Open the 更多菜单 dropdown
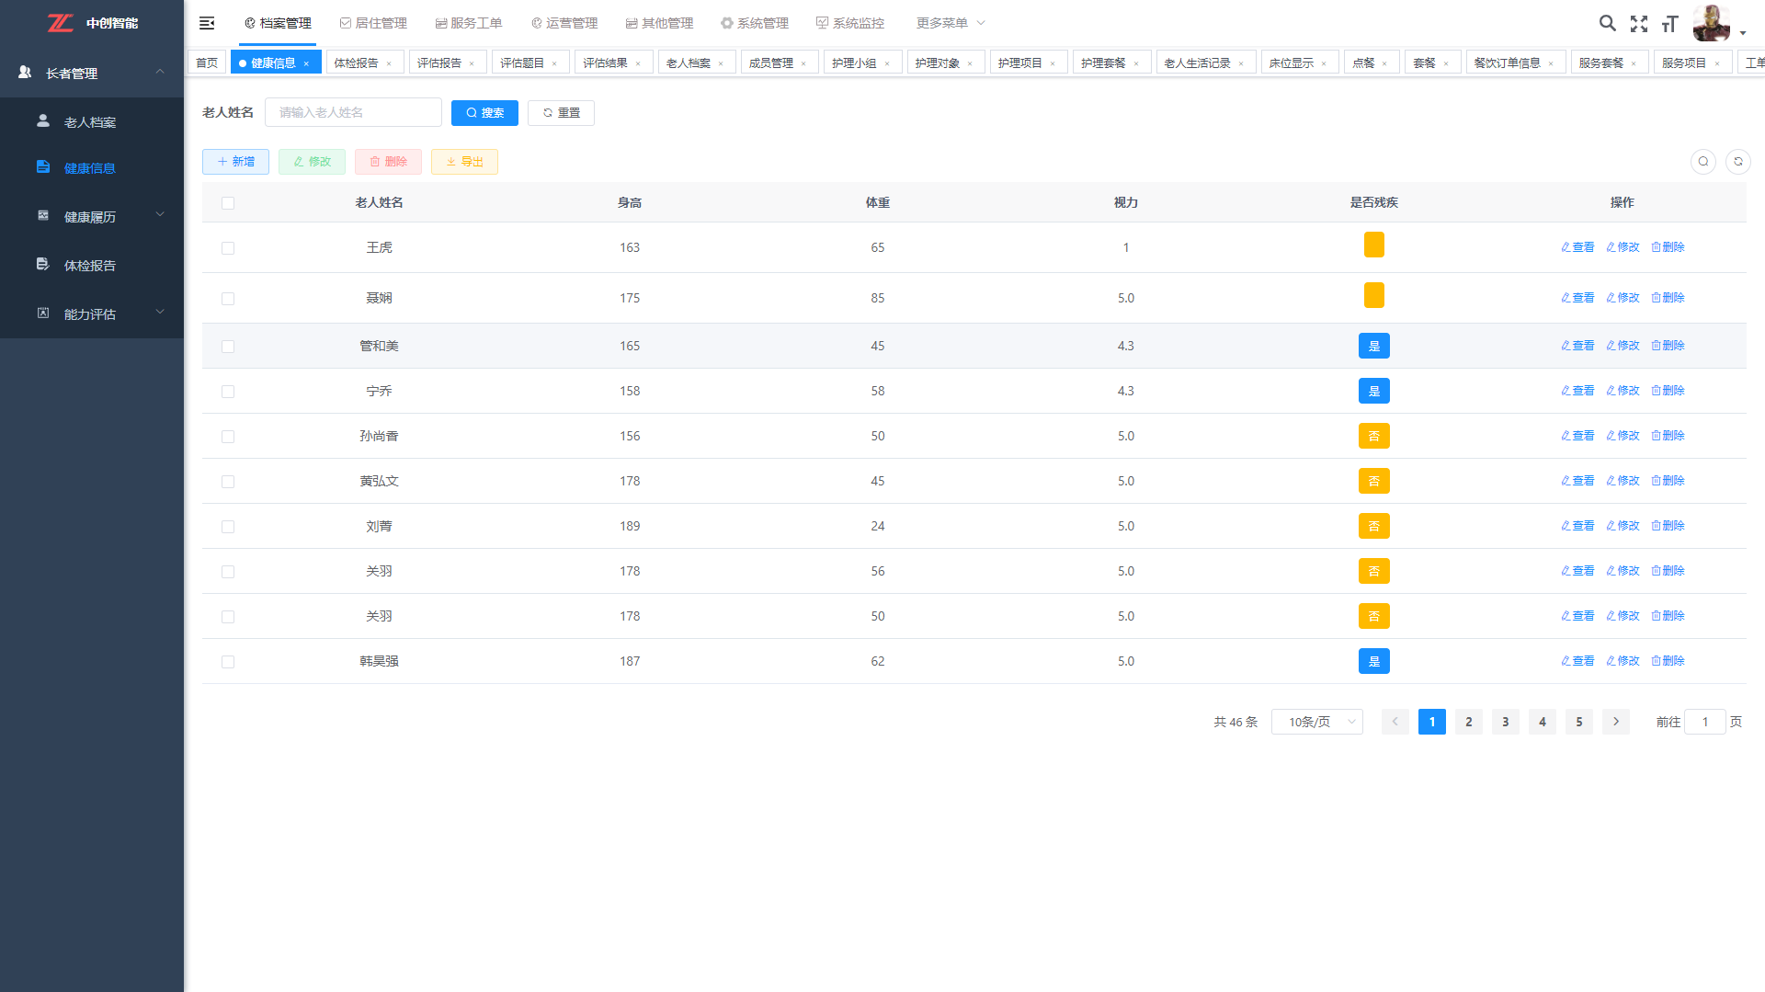Image resolution: width=1765 pixels, height=992 pixels. point(950,23)
